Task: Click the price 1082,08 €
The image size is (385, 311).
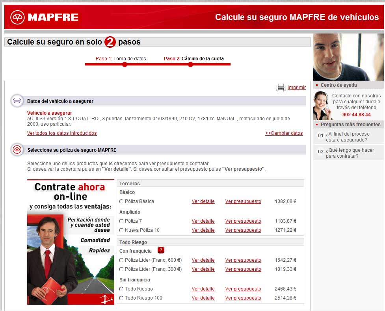Action: click(x=286, y=201)
